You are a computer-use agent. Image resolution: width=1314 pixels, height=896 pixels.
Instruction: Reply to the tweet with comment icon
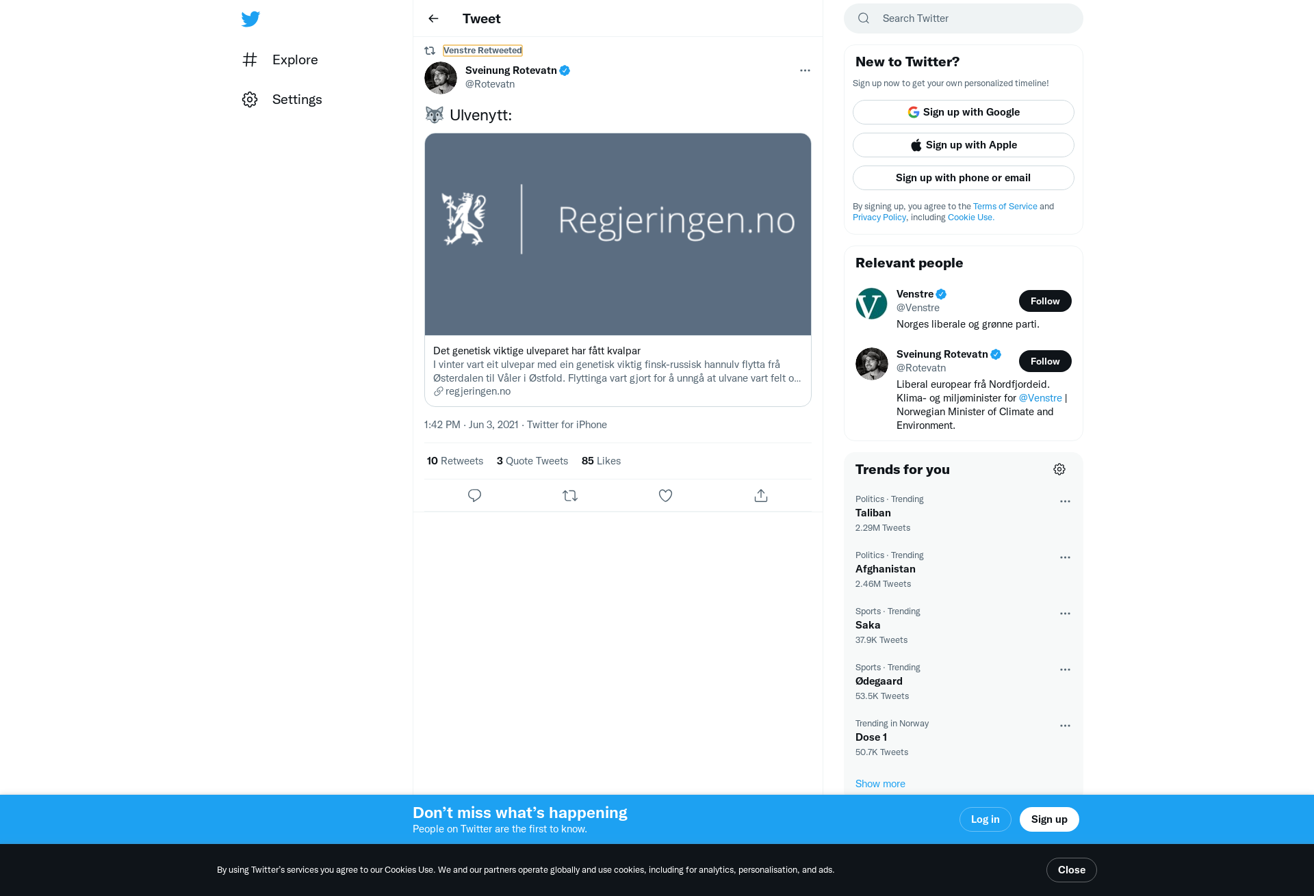[474, 495]
